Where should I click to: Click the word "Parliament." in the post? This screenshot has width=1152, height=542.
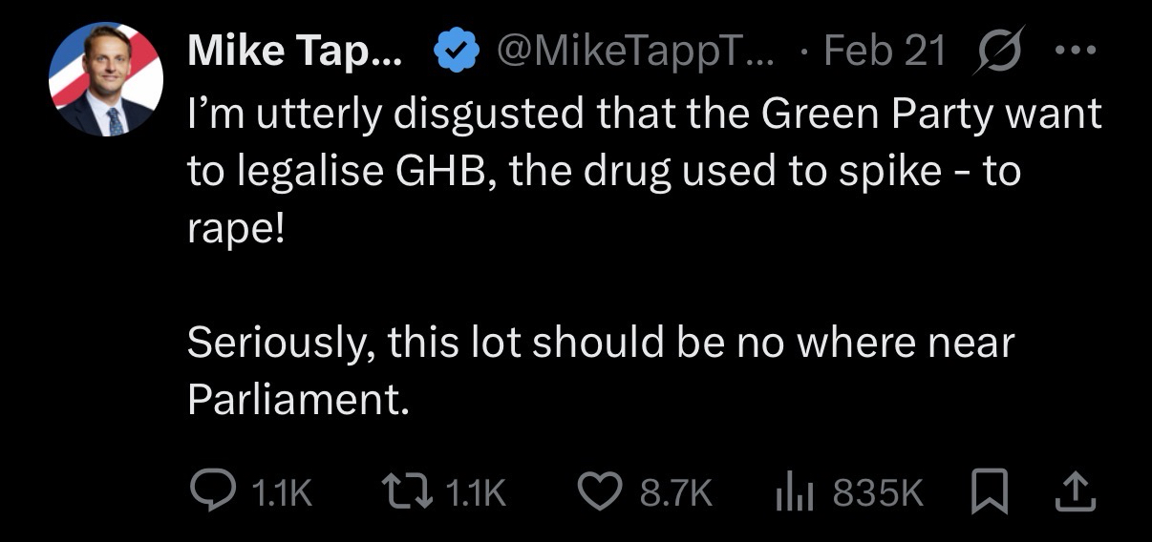point(298,400)
